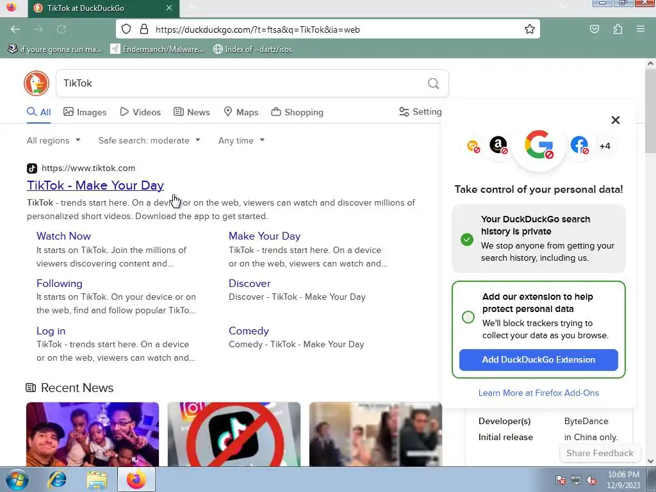Open the Discover sitelink
The image size is (656, 492).
coord(249,283)
